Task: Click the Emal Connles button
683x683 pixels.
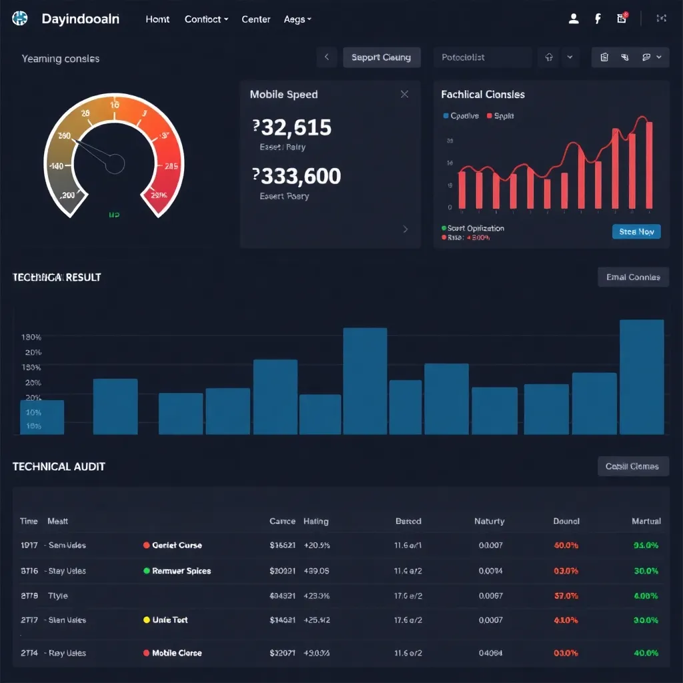Action: tap(633, 277)
